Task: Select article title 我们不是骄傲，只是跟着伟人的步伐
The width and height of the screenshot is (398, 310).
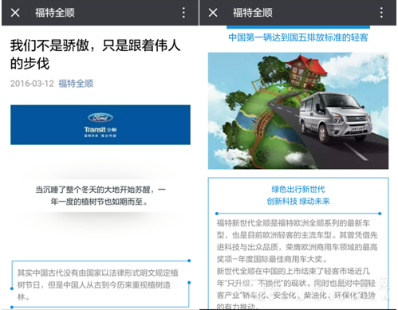Action: tap(95, 54)
